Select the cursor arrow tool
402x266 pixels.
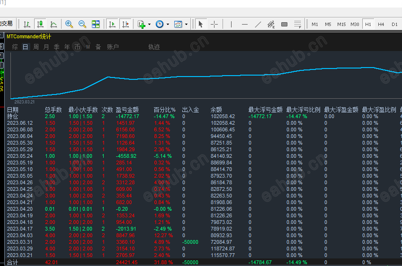[x=200, y=24]
